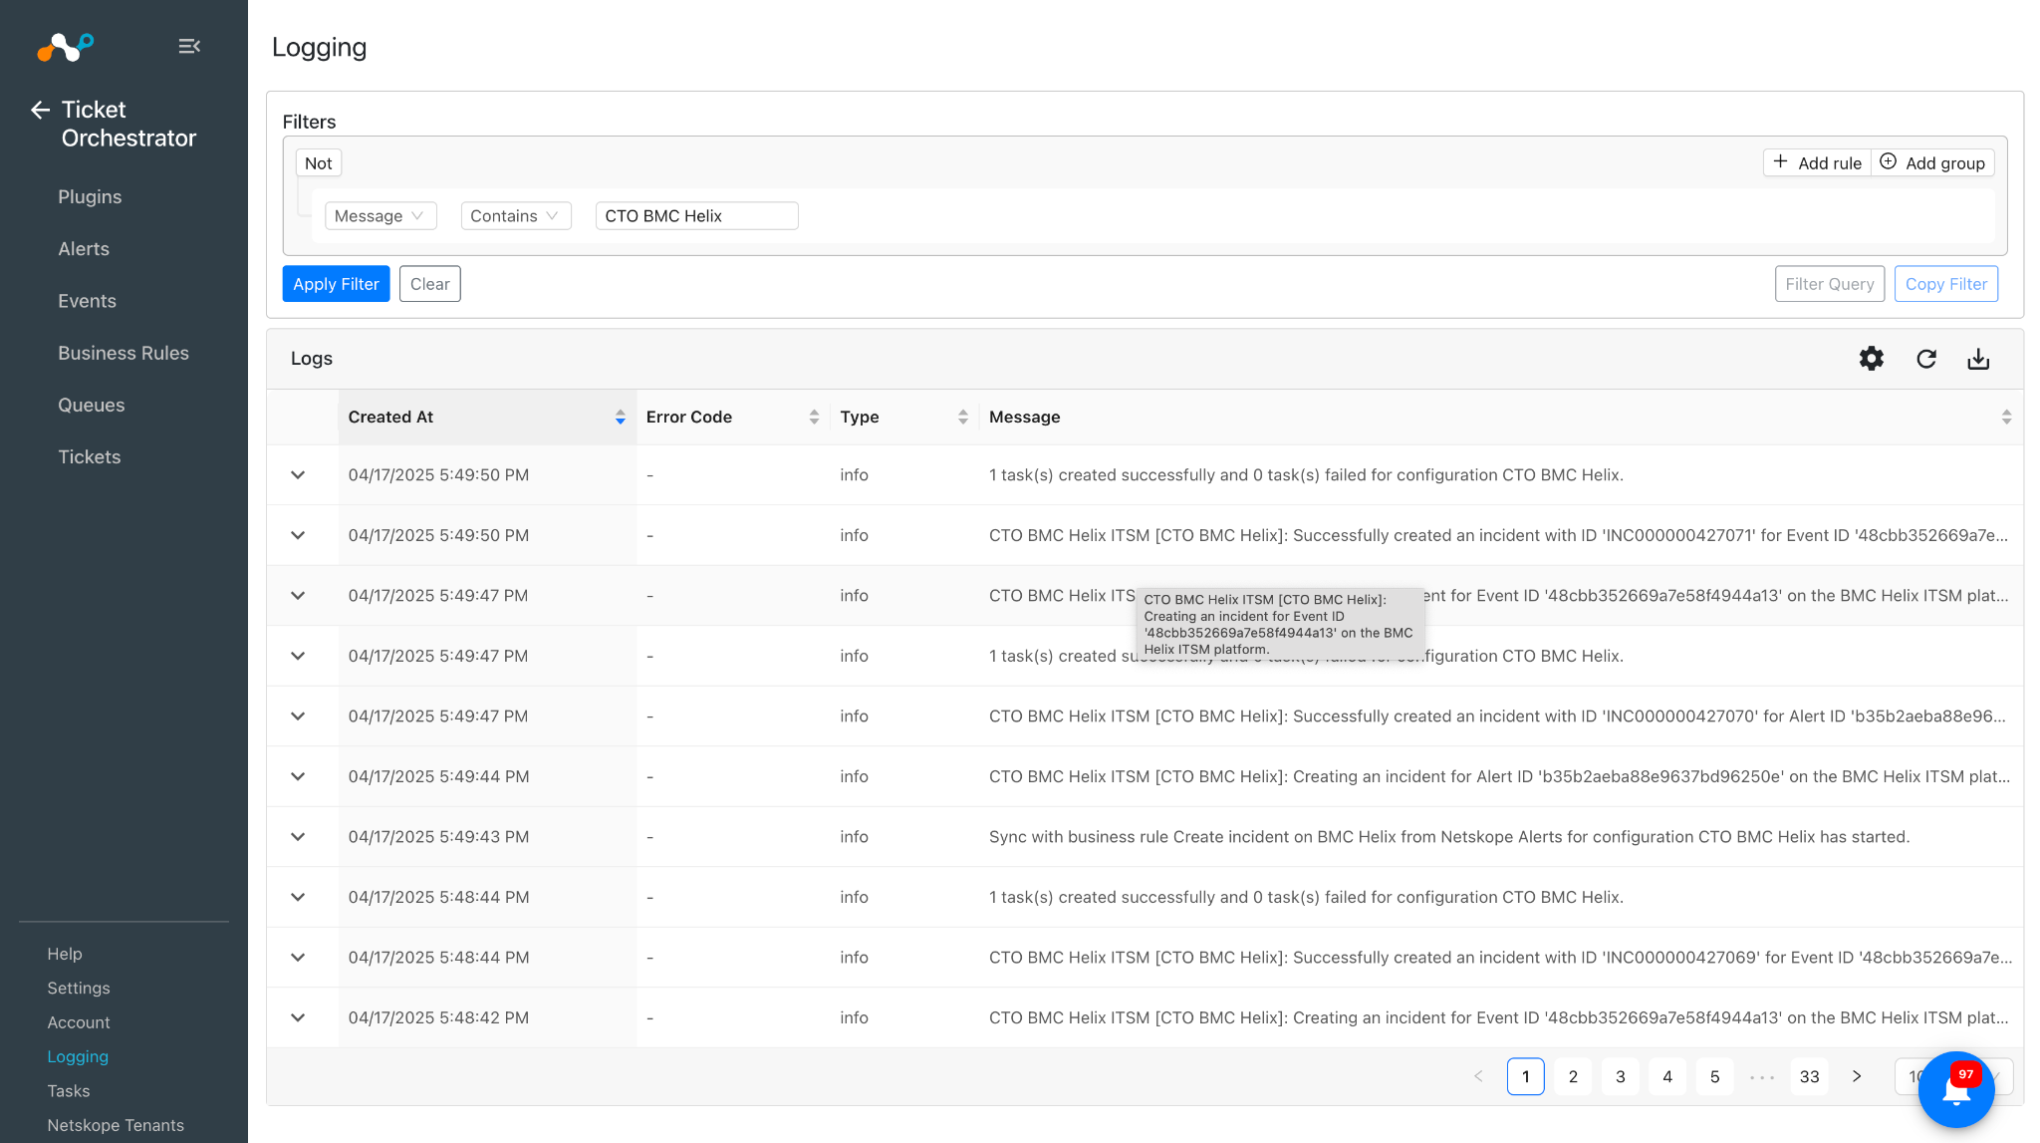
Task: Go to page 4 of logs
Action: coord(1667,1076)
